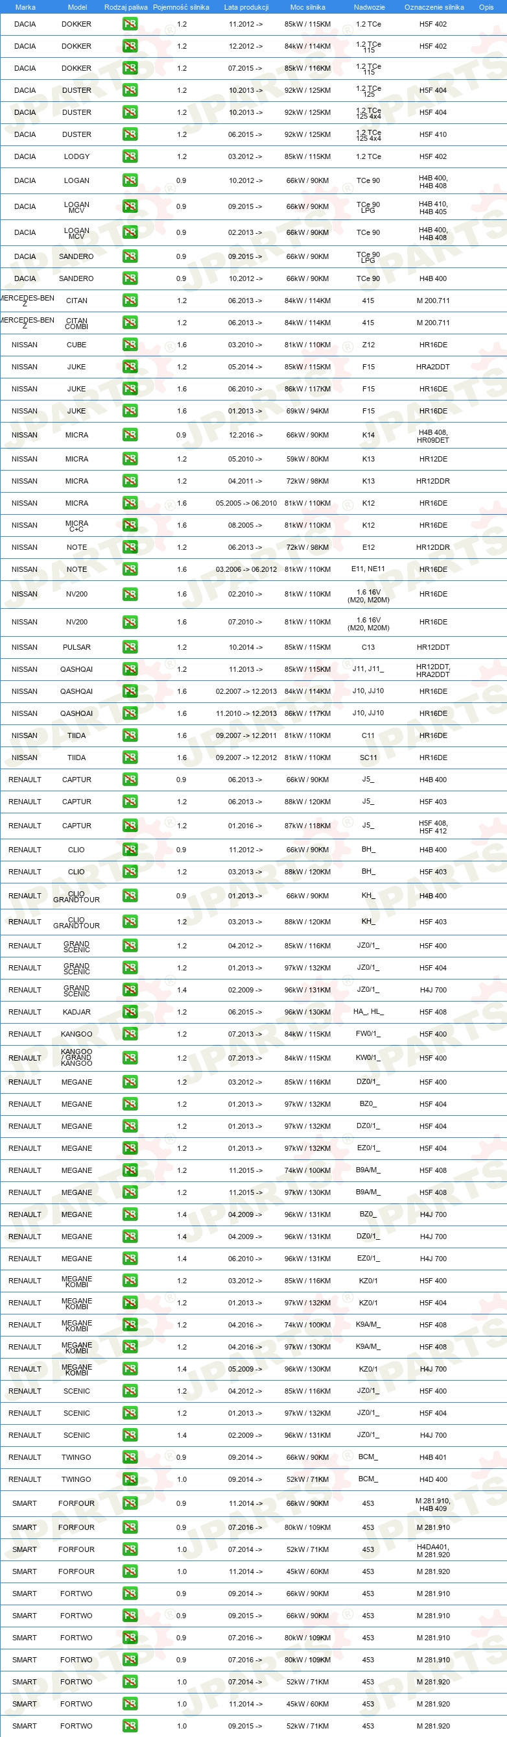Click fuel icon in Nissan Juke 69kW row
Screen dimensions: 507x1737
click(x=130, y=411)
